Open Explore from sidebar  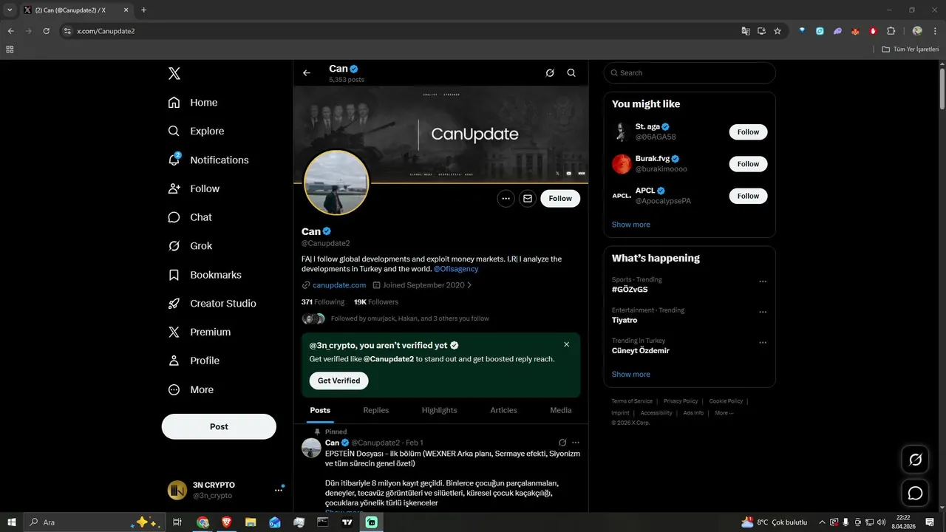coord(196,131)
